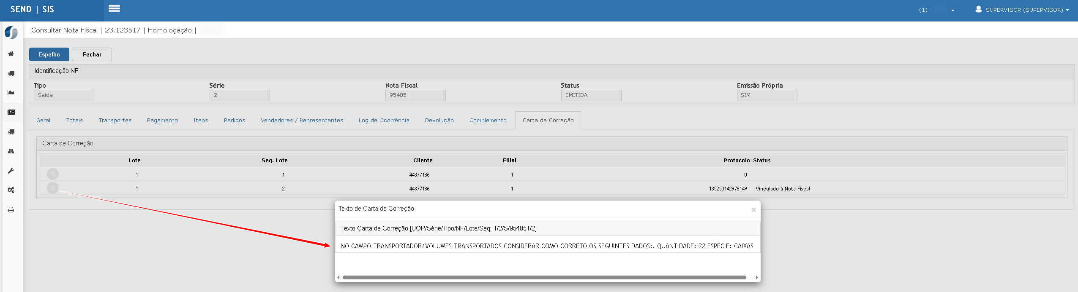Click the Espelho button
Image resolution: width=1078 pixels, height=292 pixels.
click(49, 54)
